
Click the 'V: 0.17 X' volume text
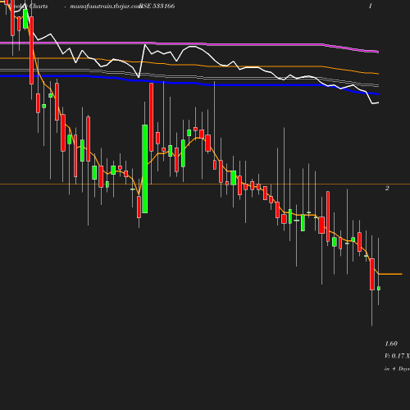pyautogui.click(x=397, y=356)
